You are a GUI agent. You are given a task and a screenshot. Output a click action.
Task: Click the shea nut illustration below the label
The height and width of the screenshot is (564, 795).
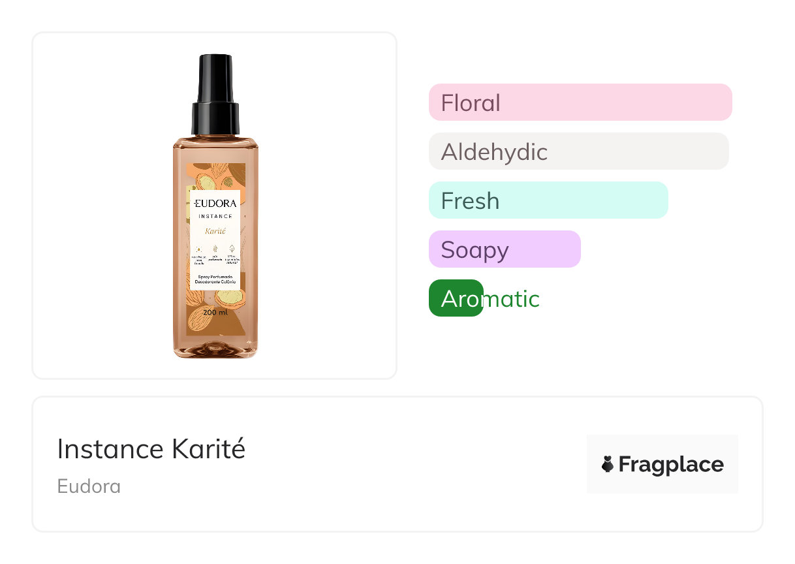point(230,298)
